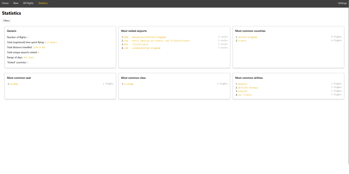Image resolution: width=349 pixels, height=174 pixels.
Task: Open Settings in the top bar
Action: (342, 3)
